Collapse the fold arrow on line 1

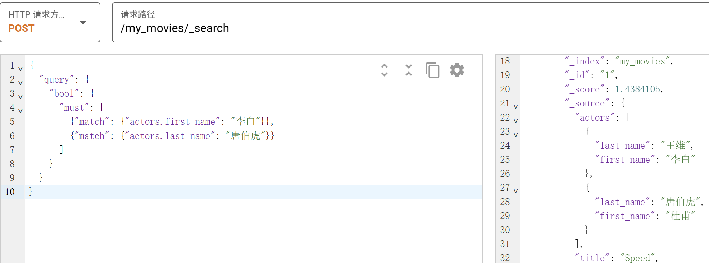click(21, 69)
